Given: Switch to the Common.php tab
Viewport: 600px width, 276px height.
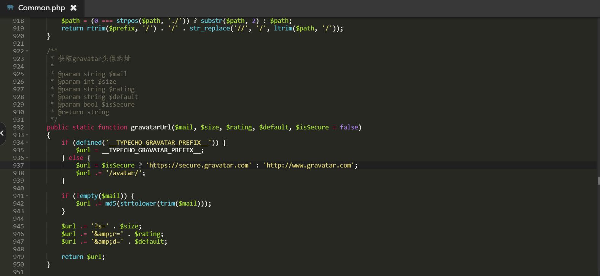Looking at the screenshot, I should pos(41,8).
